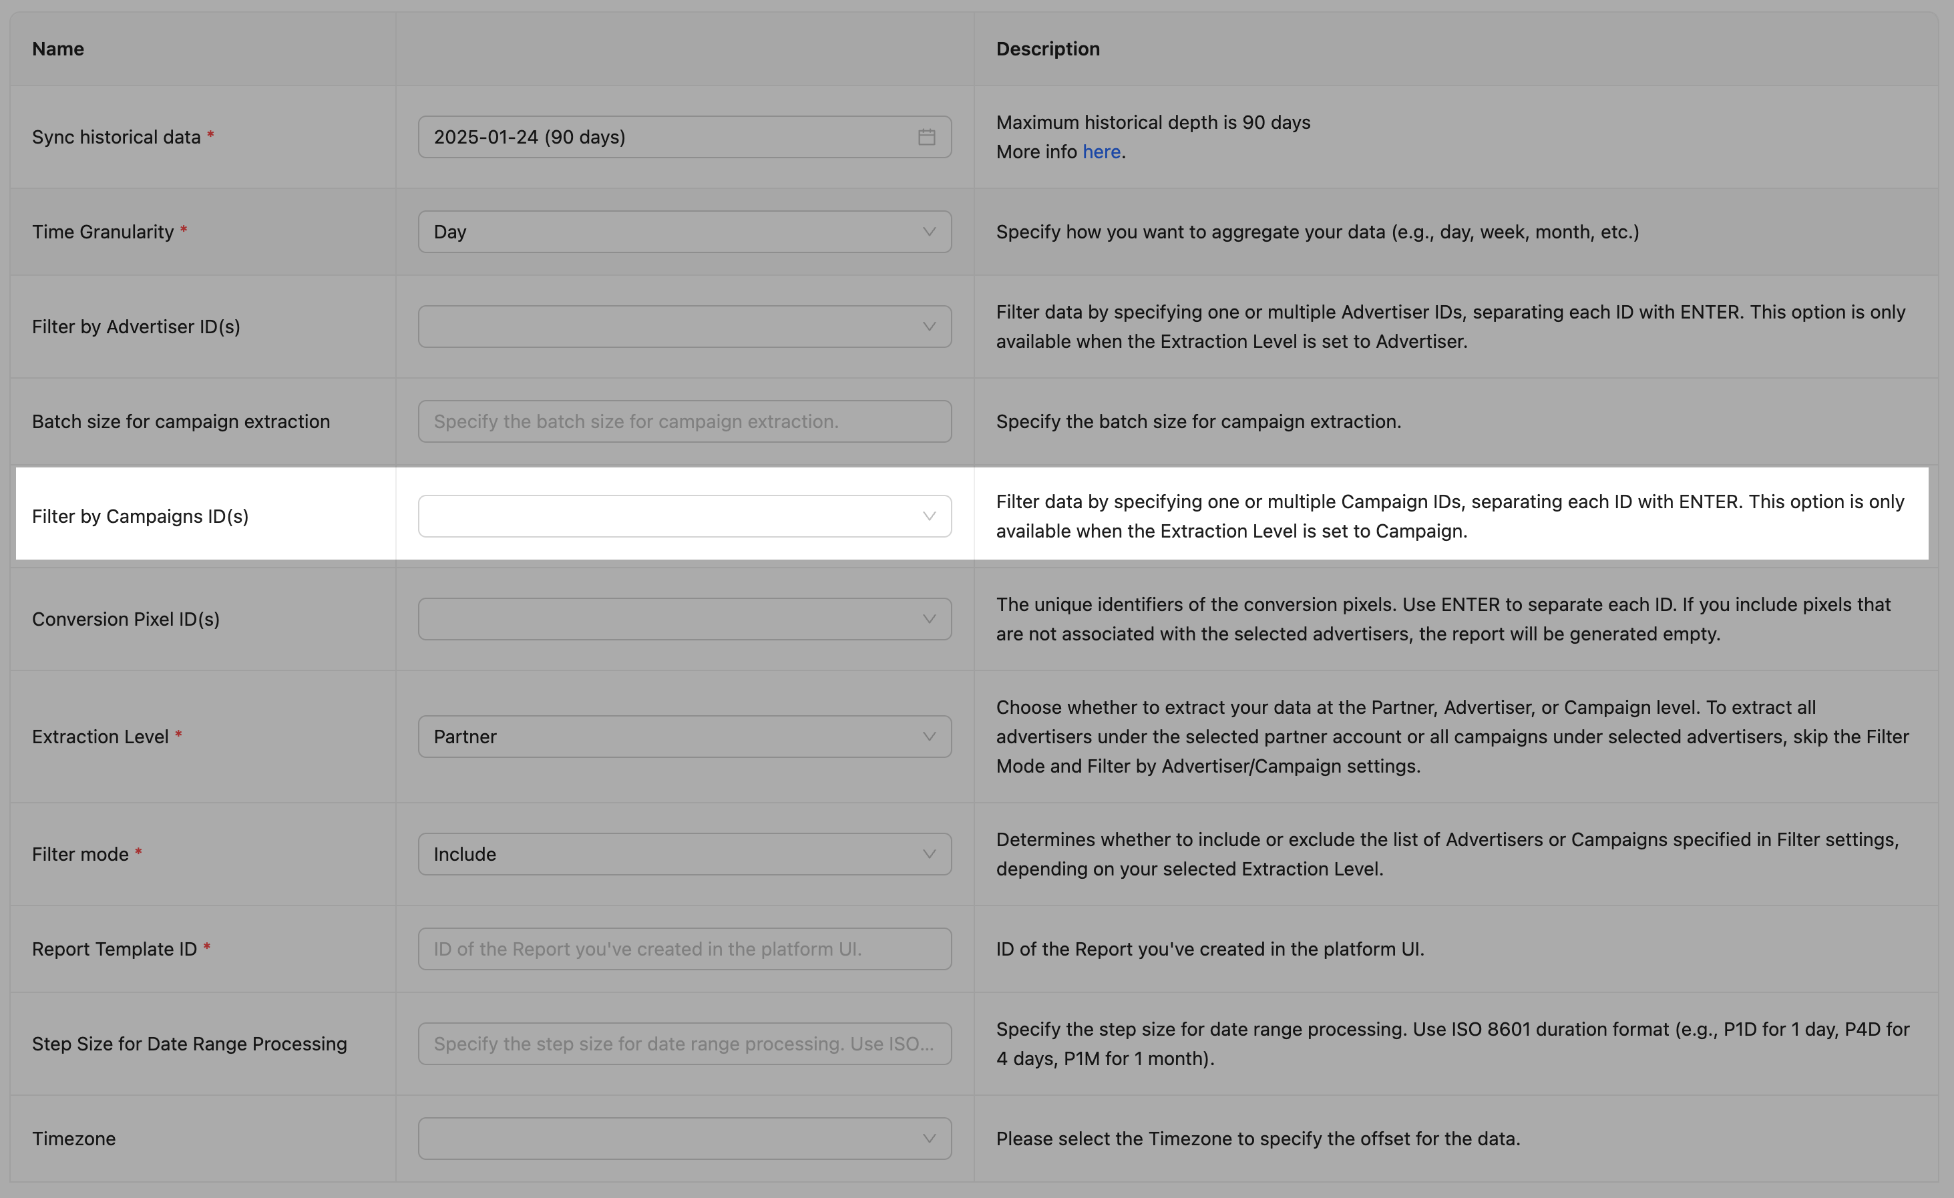Screen dimensions: 1954x1198
Task: Click the Filter by Campaigns ID(s) chevron
Action: click(x=929, y=516)
